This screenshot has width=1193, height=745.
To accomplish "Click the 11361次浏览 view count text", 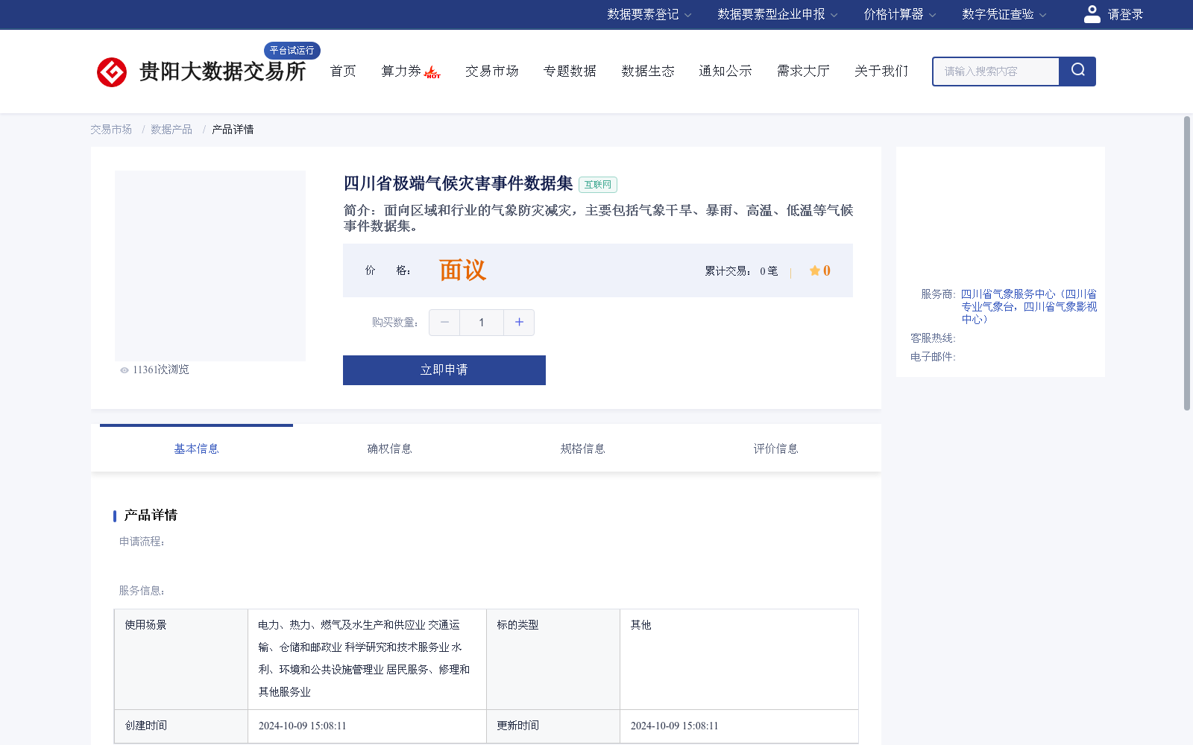I will (x=161, y=370).
